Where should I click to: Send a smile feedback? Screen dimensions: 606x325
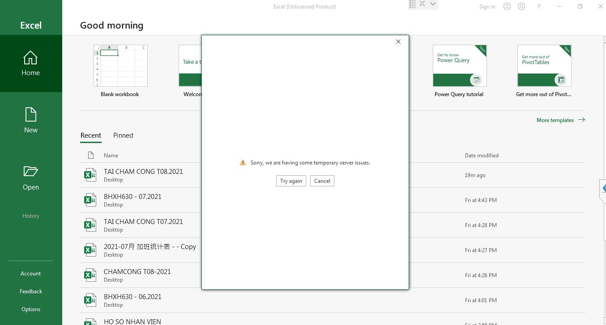pos(507,6)
